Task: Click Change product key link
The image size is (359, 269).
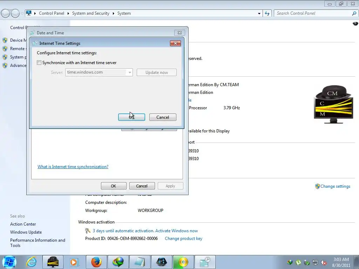Action: coord(183,238)
